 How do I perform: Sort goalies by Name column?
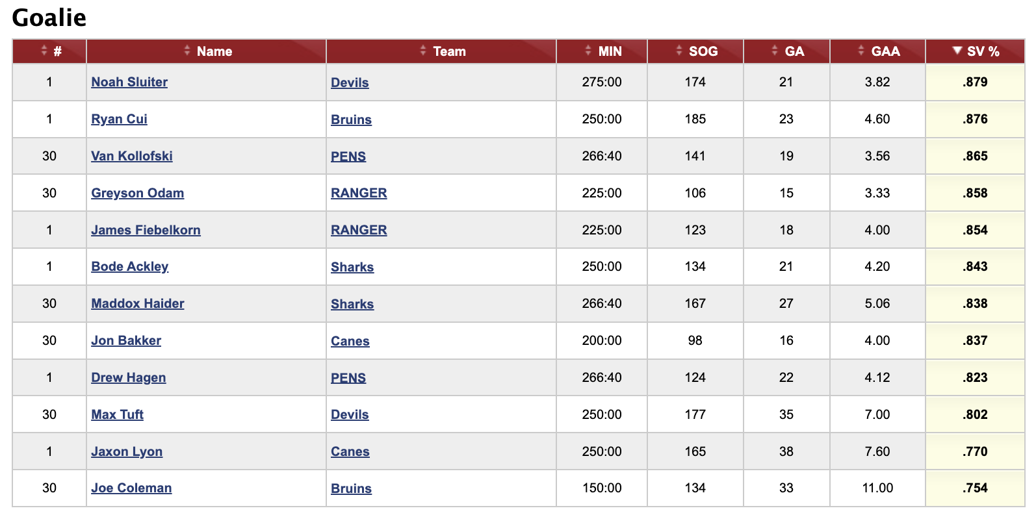pyautogui.click(x=206, y=51)
